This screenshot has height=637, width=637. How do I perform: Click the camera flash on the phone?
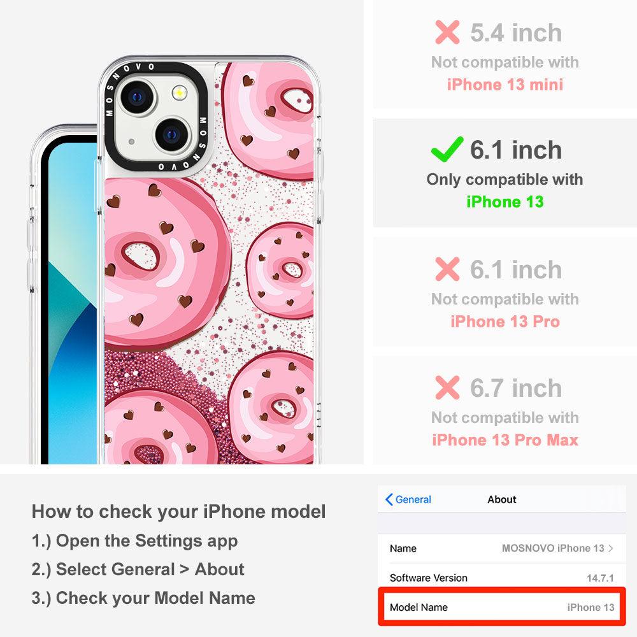click(179, 93)
